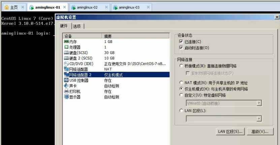Viewport: 280px width, 145px height.
Task: Click the NAT 网络适配器 icon
Action: tap(66, 69)
